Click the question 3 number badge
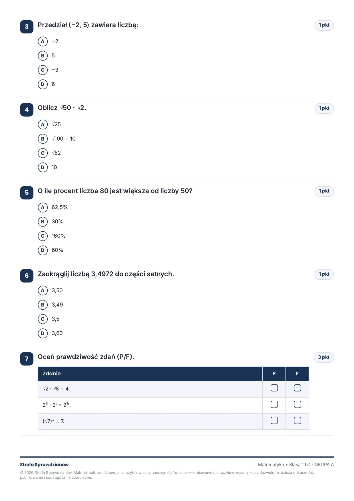Viewport: 354px width, 501px height. pos(27,27)
